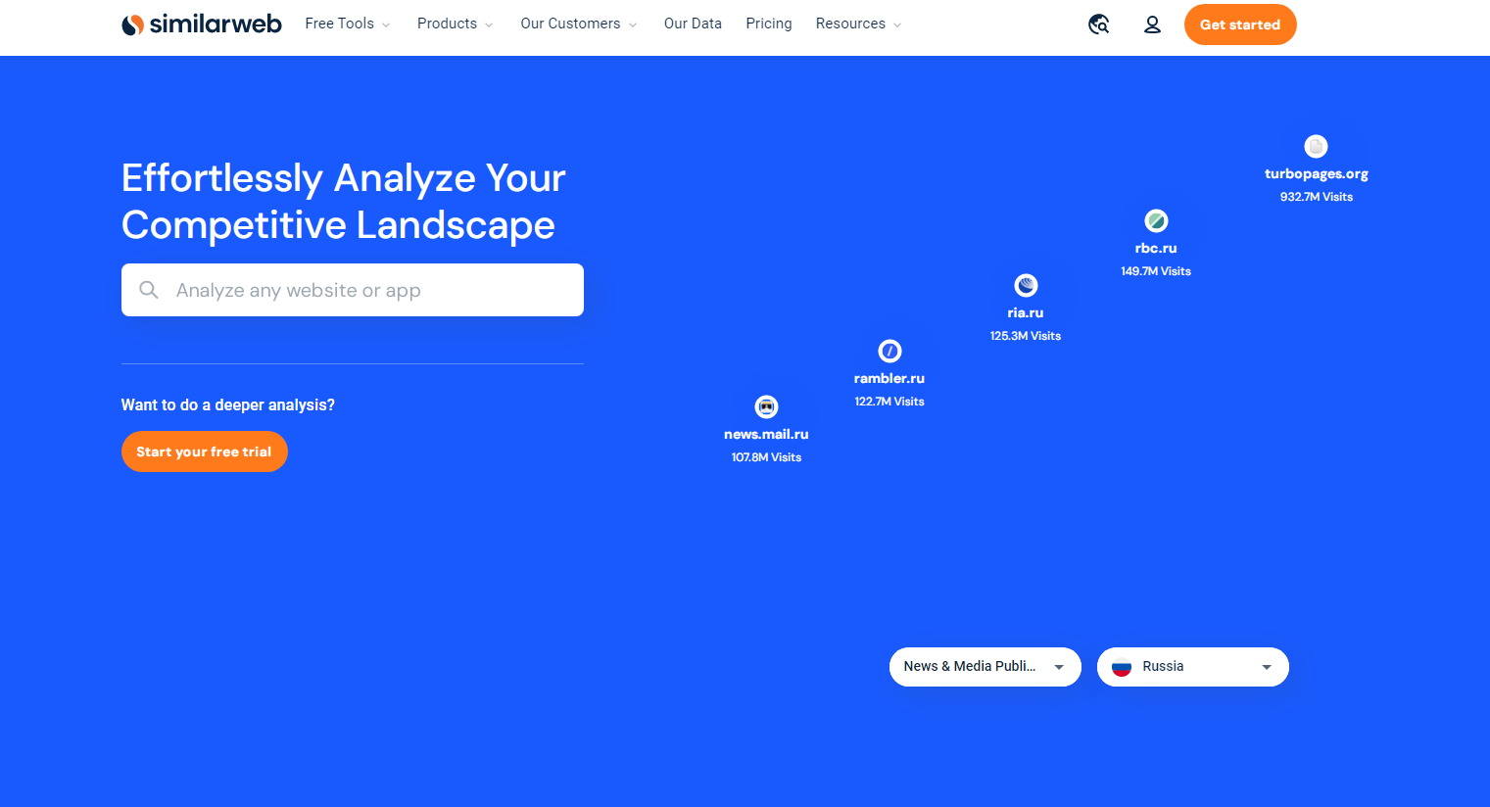The height and width of the screenshot is (807, 1490).
Task: Expand the Resources menu
Action: [x=859, y=24]
